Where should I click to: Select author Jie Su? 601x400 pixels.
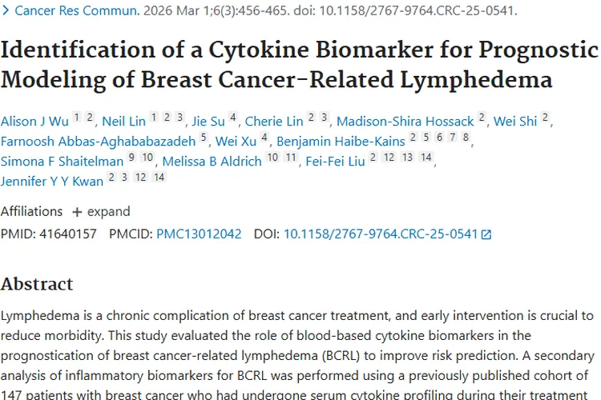[x=208, y=122]
